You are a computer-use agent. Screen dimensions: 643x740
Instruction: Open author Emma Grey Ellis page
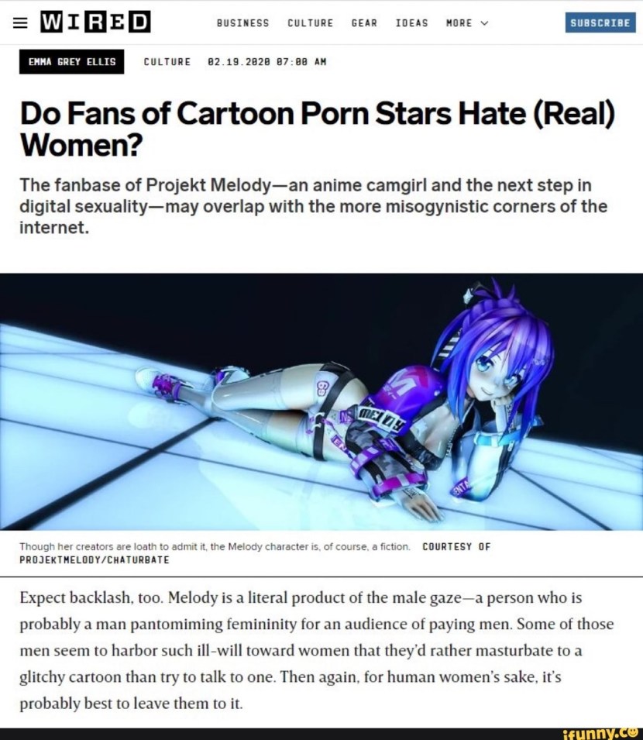72,62
